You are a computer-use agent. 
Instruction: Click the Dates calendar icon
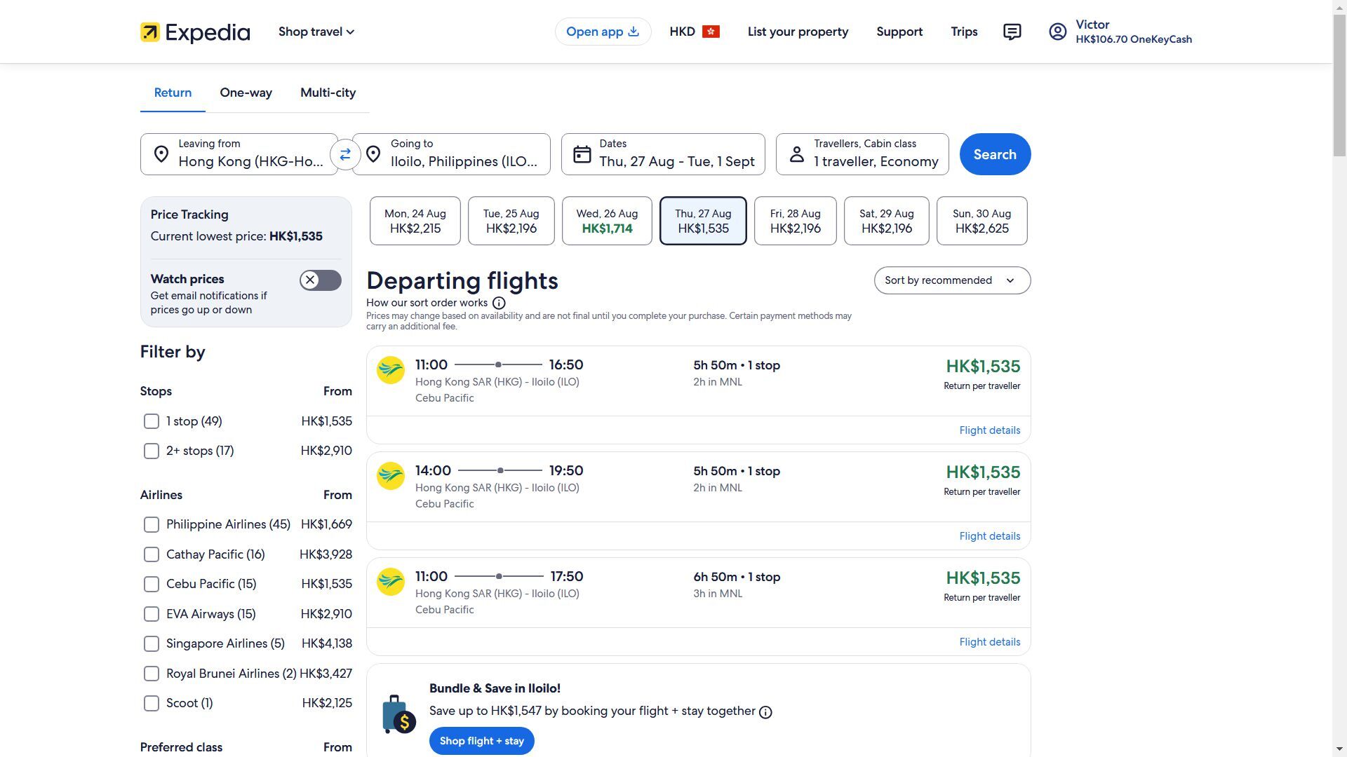[582, 154]
